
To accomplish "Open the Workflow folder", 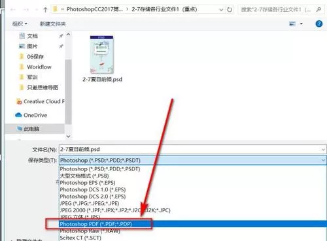I will [x=39, y=67].
